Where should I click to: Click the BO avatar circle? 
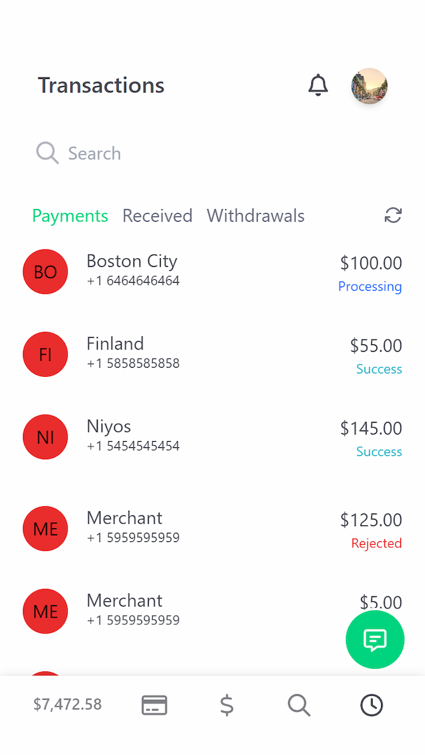coord(45,271)
